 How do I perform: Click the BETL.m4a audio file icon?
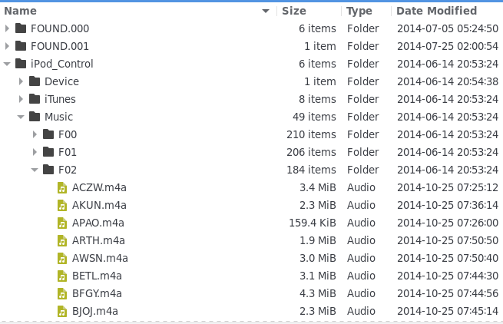tap(62, 276)
